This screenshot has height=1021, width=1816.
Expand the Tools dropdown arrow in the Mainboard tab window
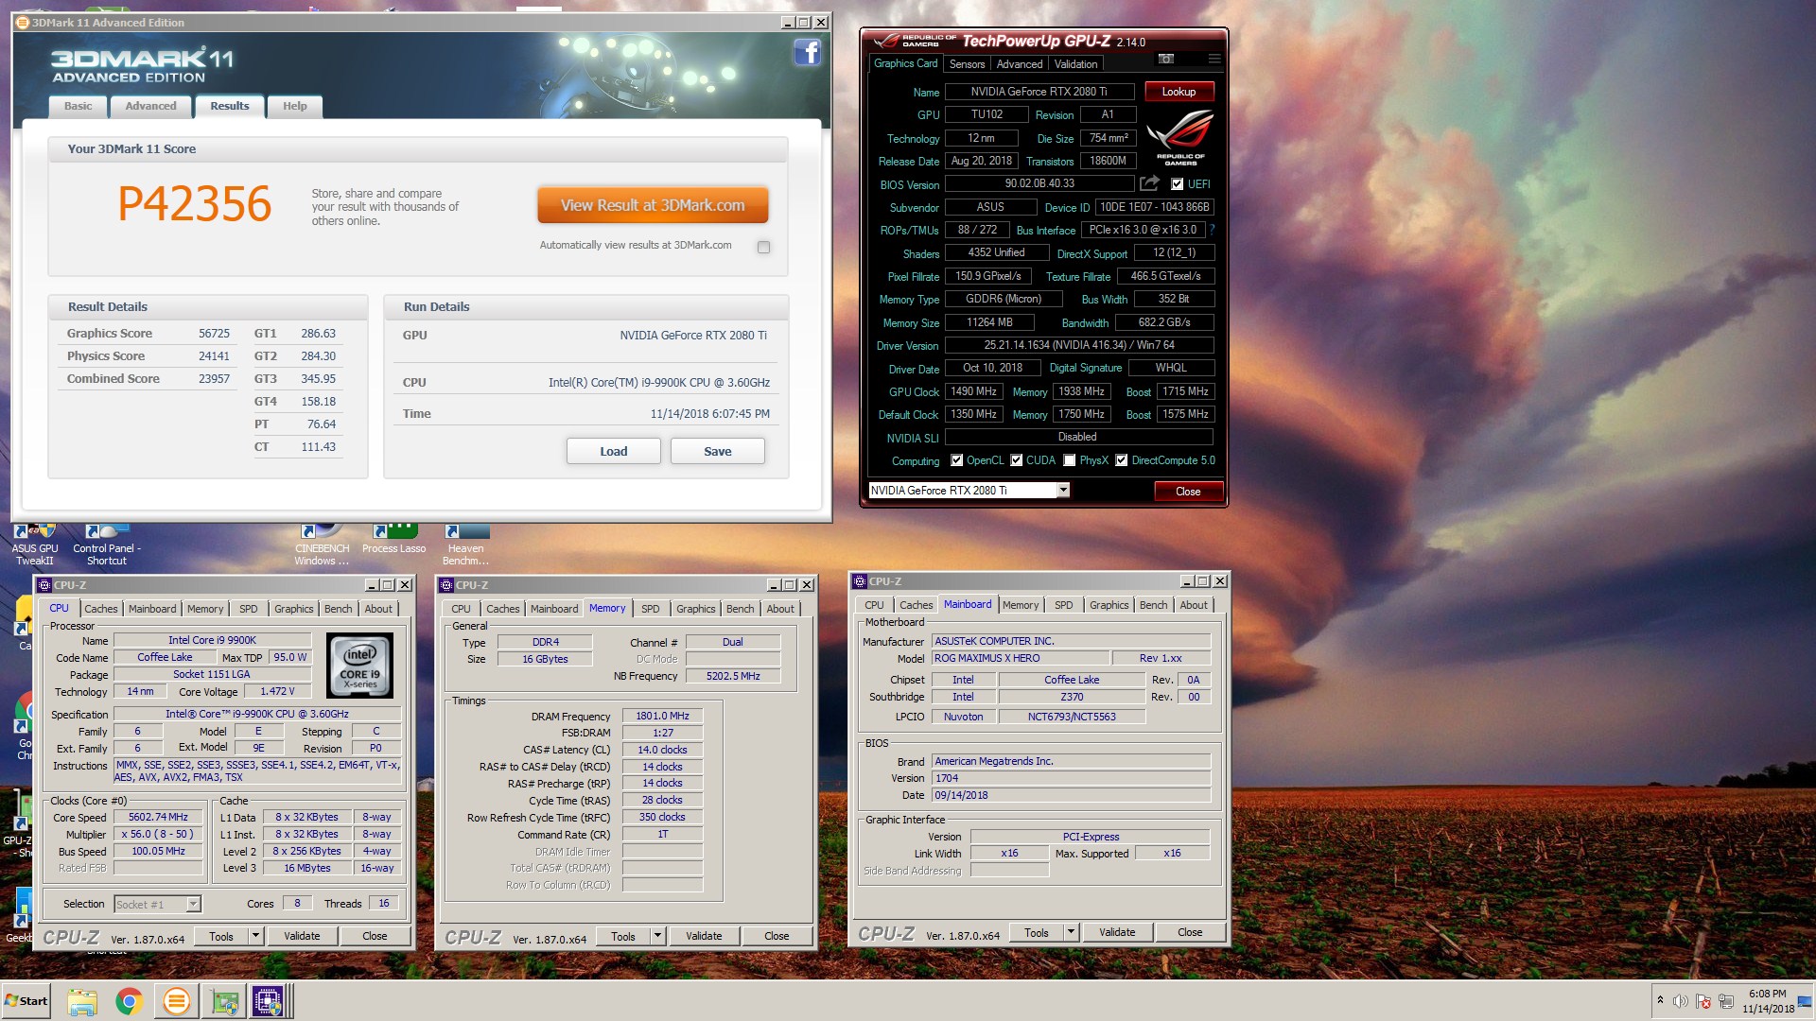(x=1071, y=932)
